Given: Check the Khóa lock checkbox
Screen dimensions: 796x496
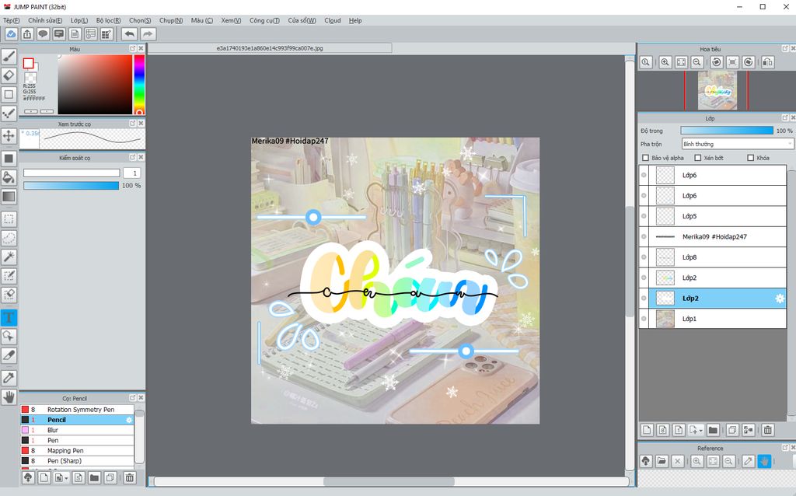Looking at the screenshot, I should [x=751, y=158].
